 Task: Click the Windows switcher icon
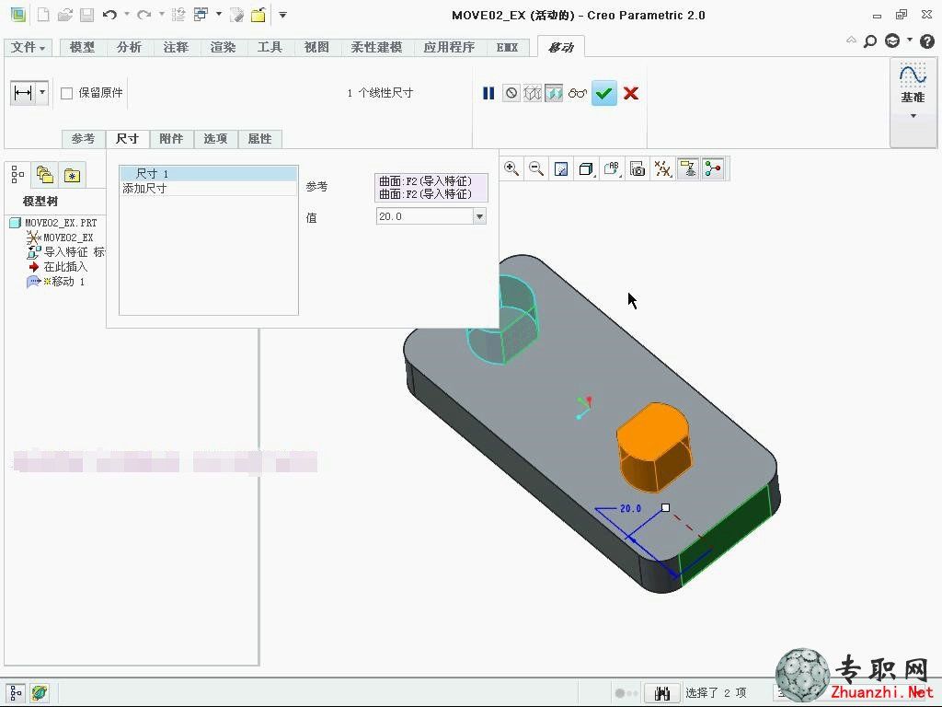tap(201, 15)
